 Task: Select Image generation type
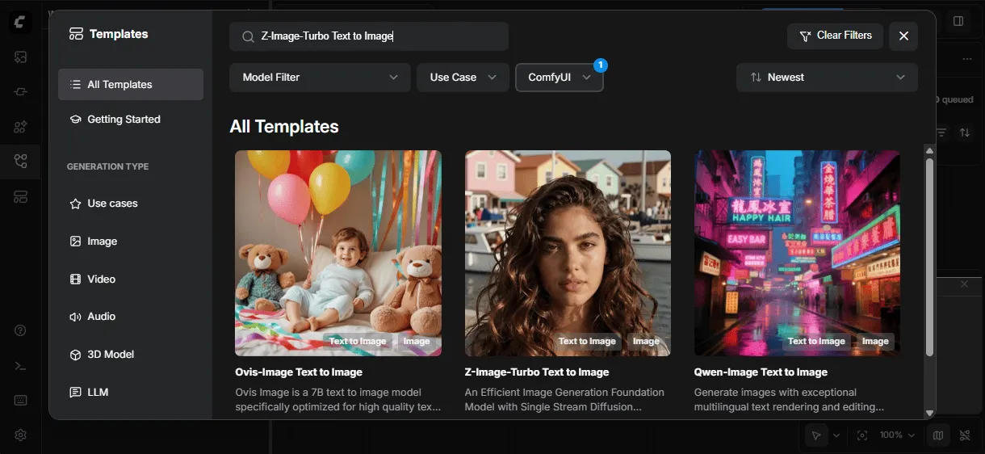coord(131,242)
